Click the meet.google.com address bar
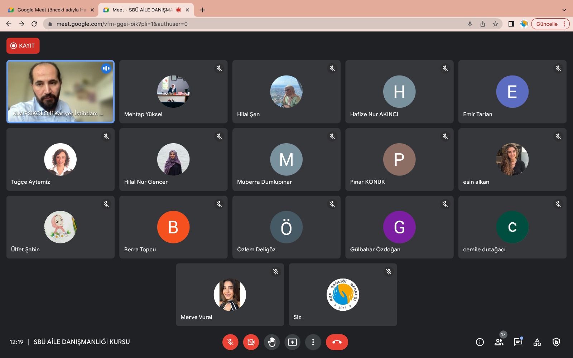The image size is (573, 358). [251, 24]
